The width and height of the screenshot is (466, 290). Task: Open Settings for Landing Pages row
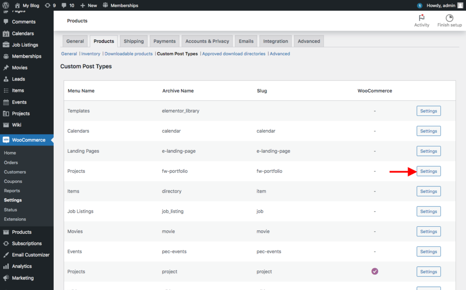click(x=429, y=151)
